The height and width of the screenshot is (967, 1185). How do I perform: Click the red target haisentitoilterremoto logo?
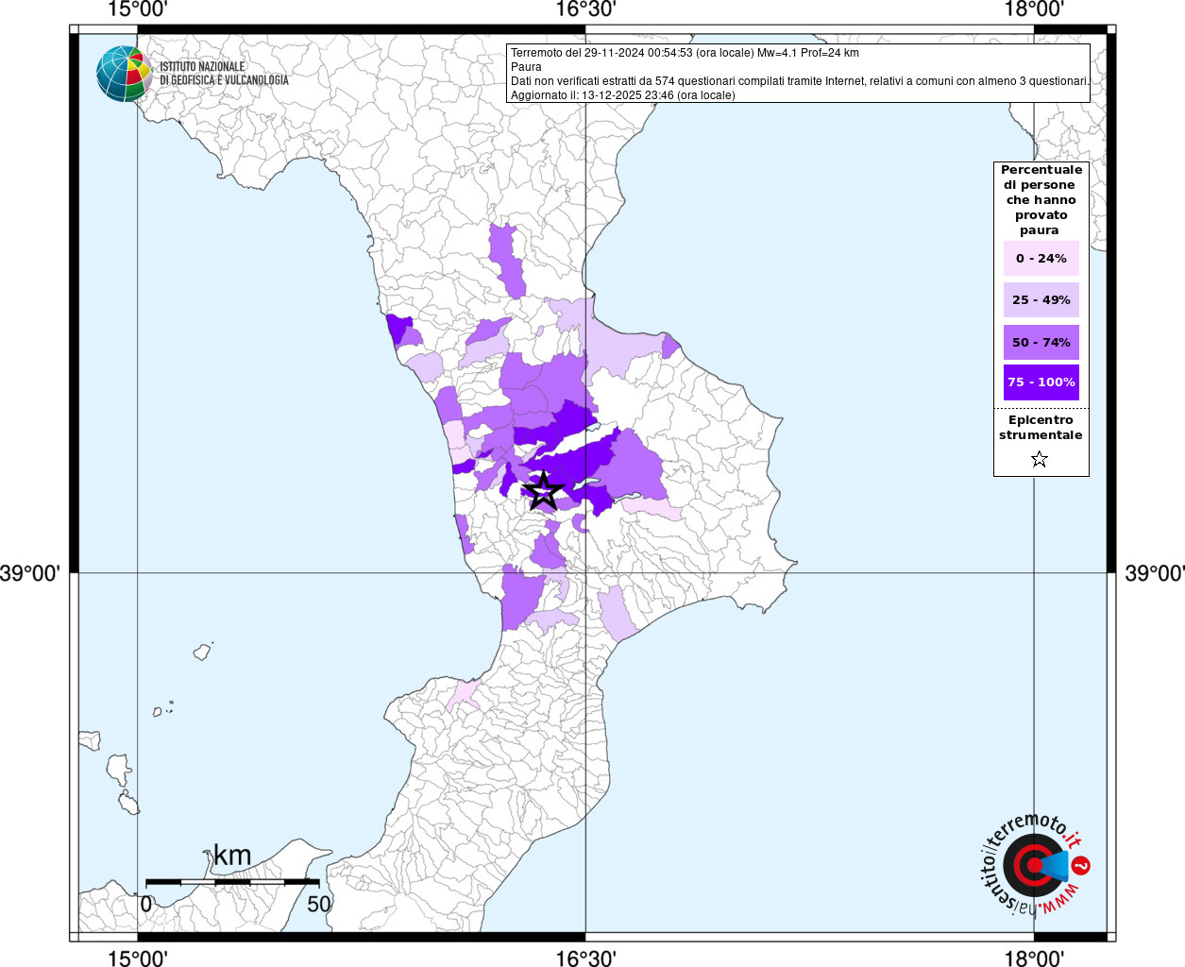coord(1032,865)
